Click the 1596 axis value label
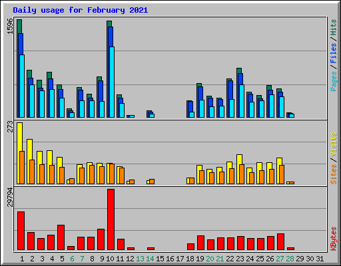This screenshot has width=341, height=266. coord(10,26)
